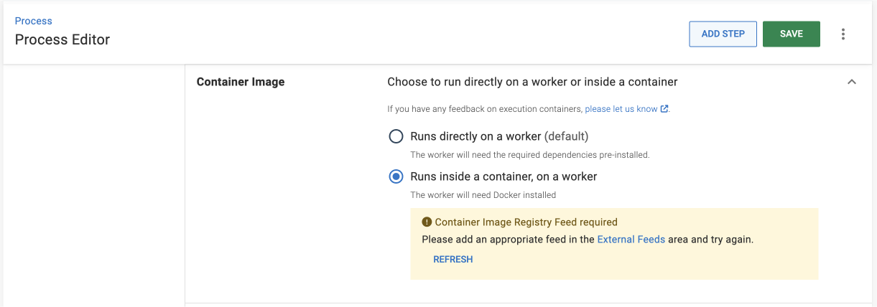Click the warning exclamation icon
The height and width of the screenshot is (307, 877).
[x=427, y=222]
